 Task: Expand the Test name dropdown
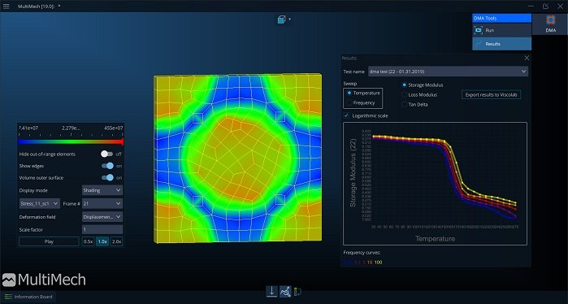point(448,72)
